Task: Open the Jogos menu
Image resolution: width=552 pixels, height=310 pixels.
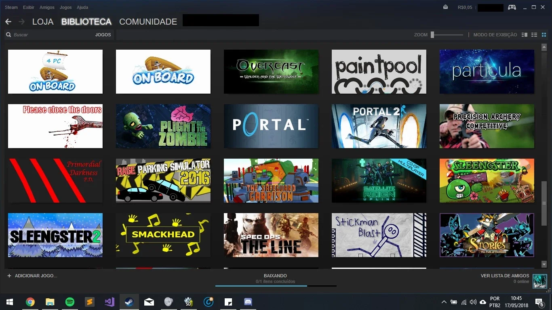Action: [x=65, y=7]
